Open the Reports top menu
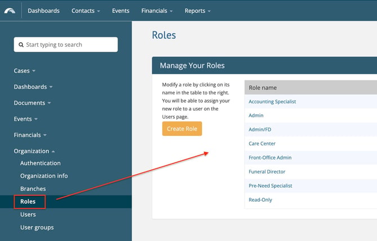Image resolution: width=377 pixels, height=241 pixels. tap(198, 11)
